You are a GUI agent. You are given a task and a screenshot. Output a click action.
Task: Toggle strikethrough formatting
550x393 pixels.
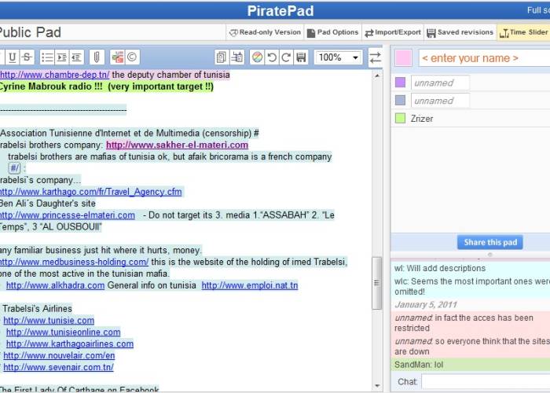27,57
